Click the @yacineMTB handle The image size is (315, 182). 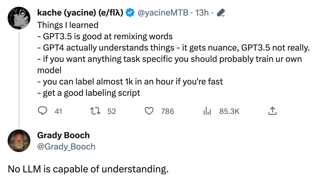163,13
